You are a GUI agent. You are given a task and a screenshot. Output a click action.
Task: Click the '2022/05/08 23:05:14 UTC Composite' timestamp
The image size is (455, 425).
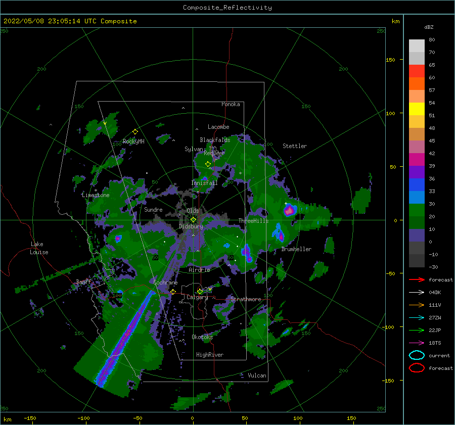click(x=70, y=21)
